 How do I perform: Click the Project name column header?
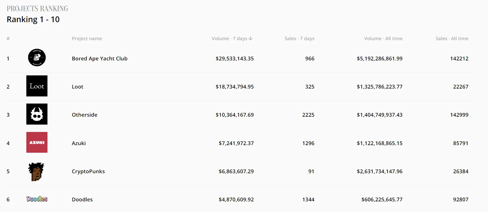tap(87, 39)
